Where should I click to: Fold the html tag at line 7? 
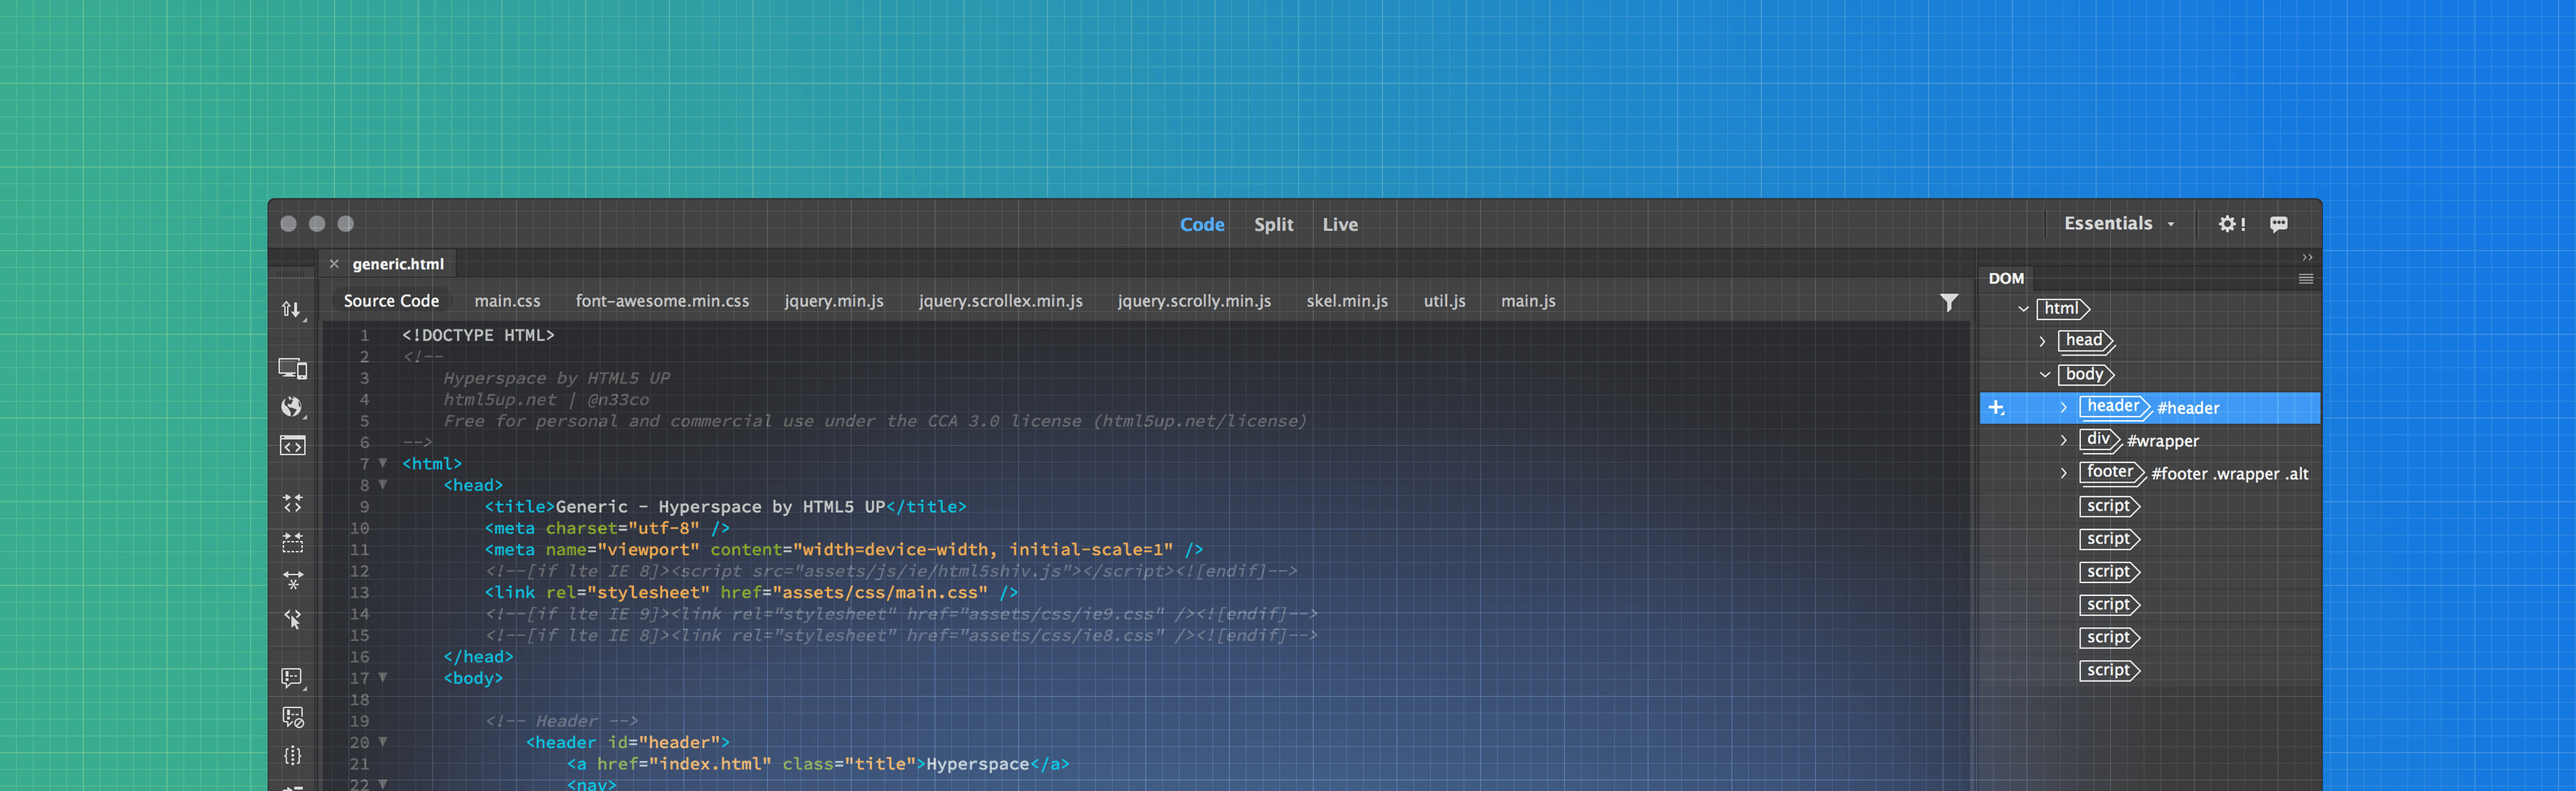click(383, 462)
